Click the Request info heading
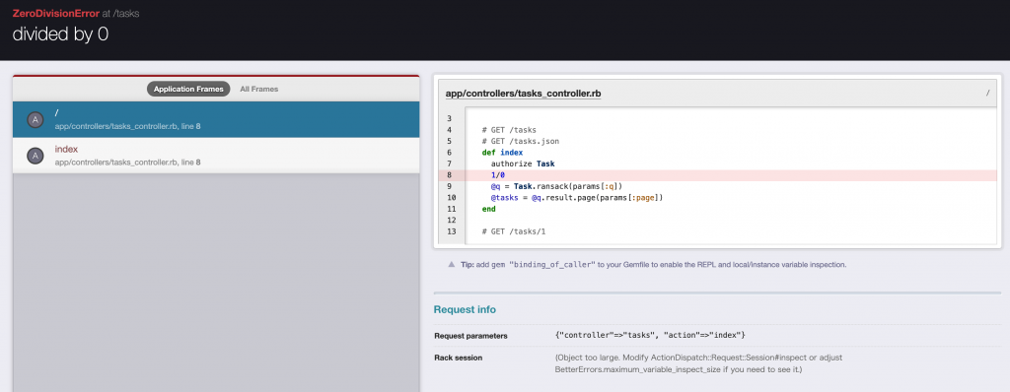The image size is (1010, 392). click(x=465, y=309)
